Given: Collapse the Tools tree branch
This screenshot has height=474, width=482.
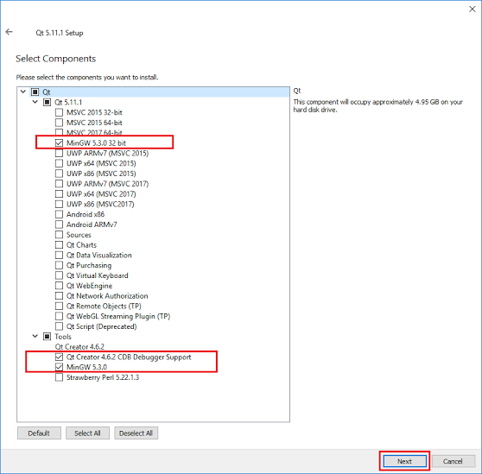Looking at the screenshot, I should point(35,337).
